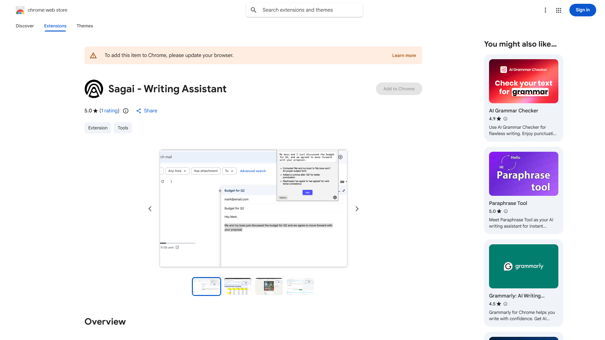
Task: Open the Google apps grid icon
Action: pos(559,10)
